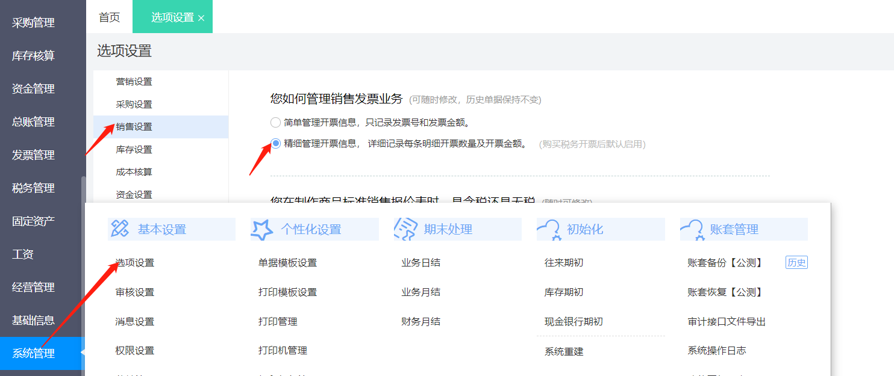The image size is (894, 376).
Task: Open 业务月结 under 期末处理
Action: pos(420,292)
